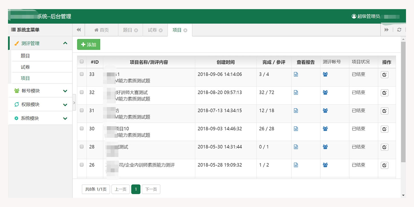The image size is (414, 207).
Task: Open 试卷 in the sidebar menu
Action: pyautogui.click(x=25, y=67)
